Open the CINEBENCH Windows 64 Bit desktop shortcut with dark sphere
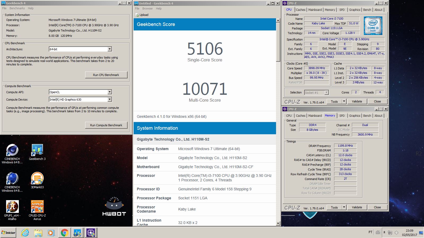This screenshot has width=424, height=238. pyautogui.click(x=12, y=154)
